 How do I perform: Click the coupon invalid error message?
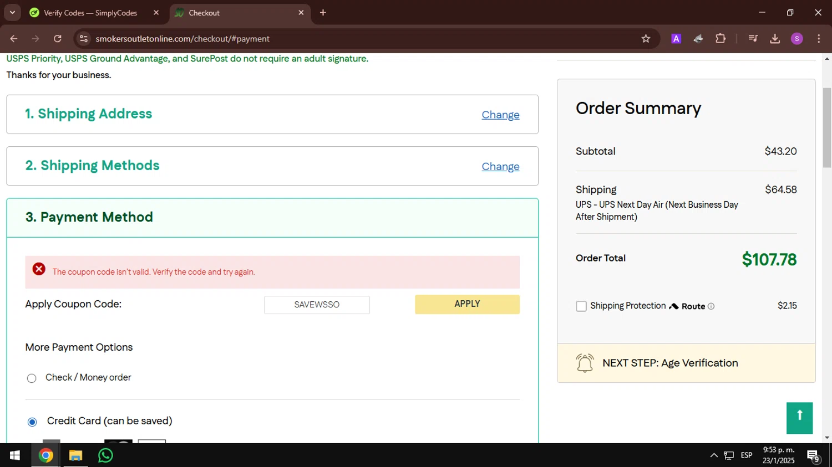154,272
